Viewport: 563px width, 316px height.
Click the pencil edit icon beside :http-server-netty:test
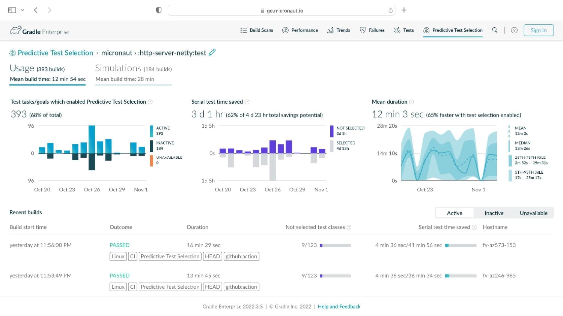pyautogui.click(x=212, y=52)
